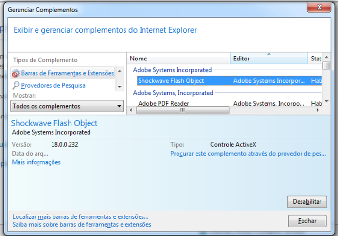This screenshot has width=338, height=236.
Task: Click the add-on list vertical scroll up arrow
Action: (x=327, y=57)
